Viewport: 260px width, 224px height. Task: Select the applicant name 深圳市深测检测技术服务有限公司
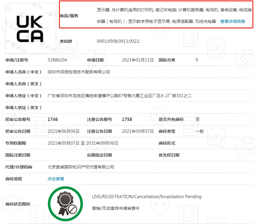pos(79,72)
